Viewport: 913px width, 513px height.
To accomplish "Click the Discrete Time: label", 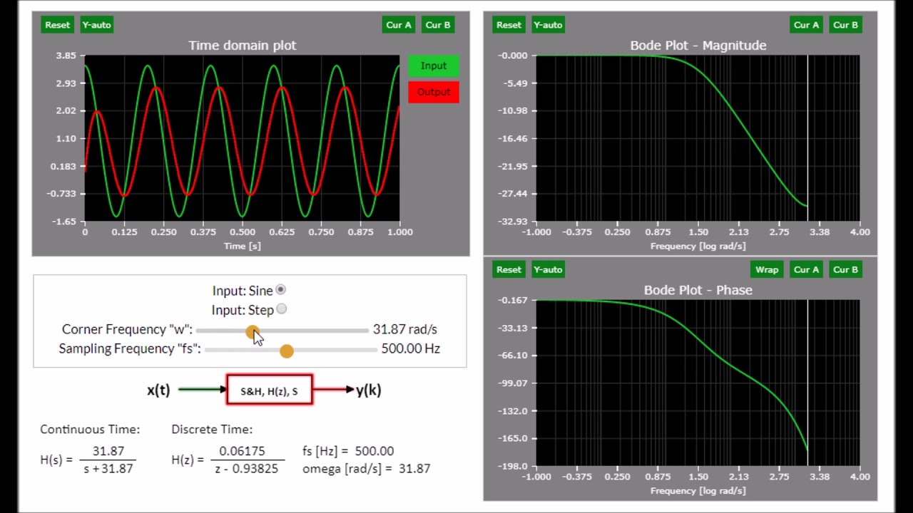I will (x=212, y=430).
